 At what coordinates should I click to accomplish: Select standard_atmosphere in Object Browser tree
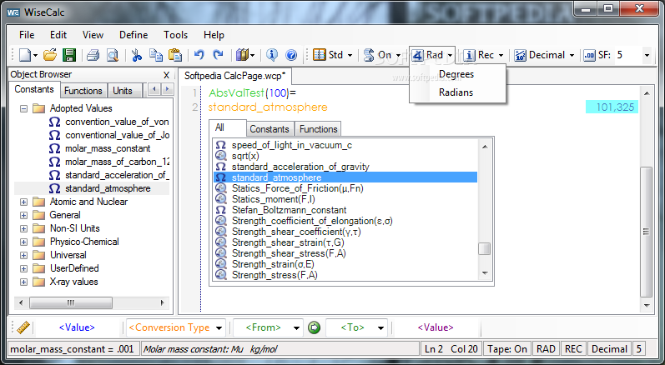coord(108,188)
